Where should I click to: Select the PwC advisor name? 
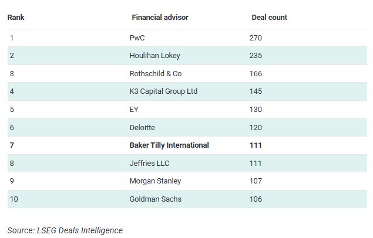(137, 38)
